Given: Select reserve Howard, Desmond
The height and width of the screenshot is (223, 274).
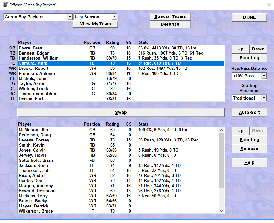Looking at the screenshot, I should [x=119, y=191].
